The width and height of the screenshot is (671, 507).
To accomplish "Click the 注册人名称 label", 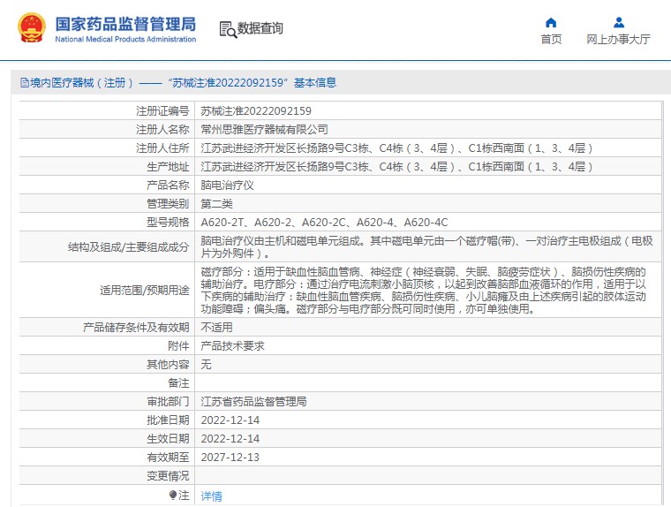I will (x=162, y=129).
